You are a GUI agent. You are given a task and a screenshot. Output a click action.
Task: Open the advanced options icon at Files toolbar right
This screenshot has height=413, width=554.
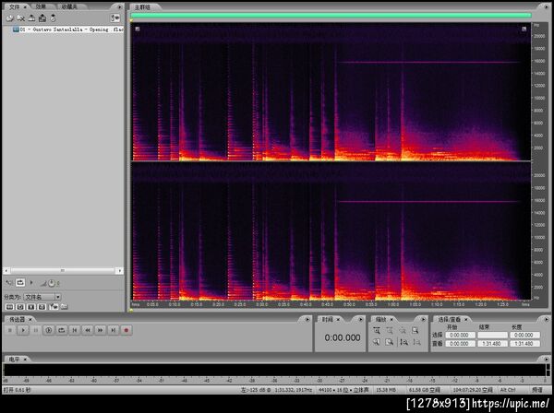[115, 18]
